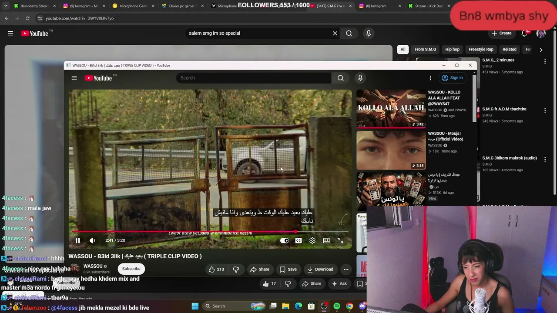Viewport: 557px width, 313px height.
Task: Open 'WASSOU - KOLLO ALA ALLAH FEAT @2WAYS47' title
Action: pos(444,98)
